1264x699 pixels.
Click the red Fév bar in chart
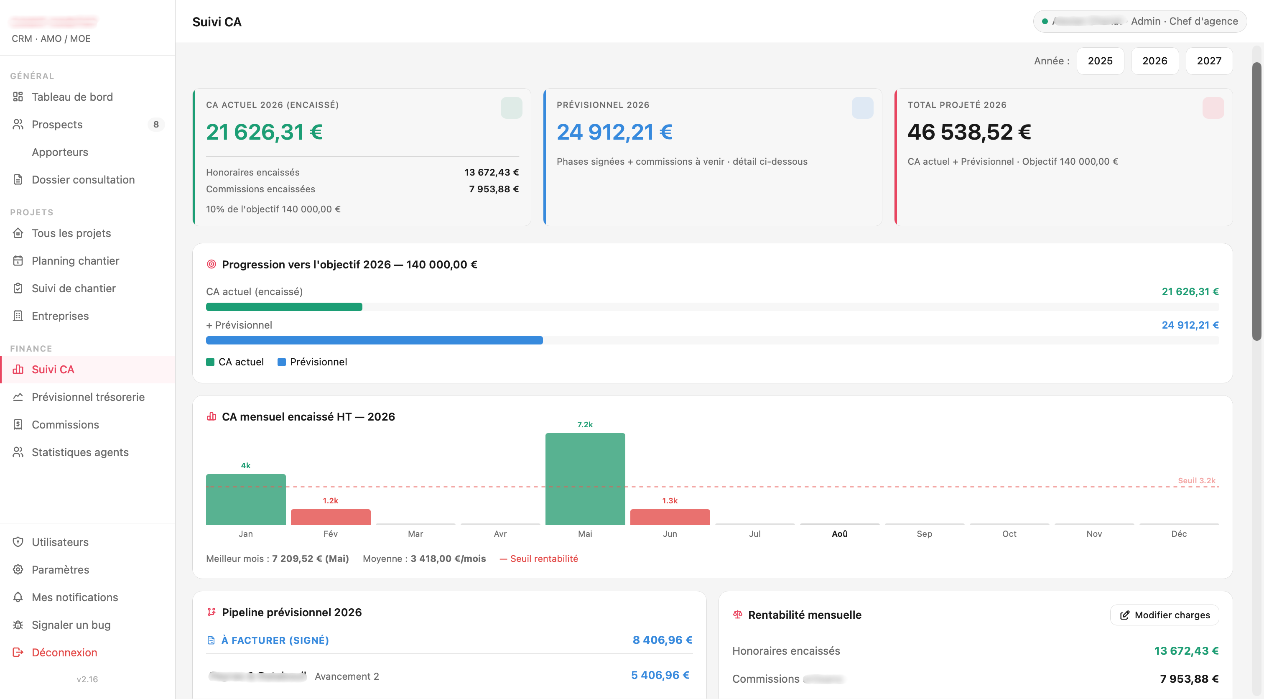(331, 517)
